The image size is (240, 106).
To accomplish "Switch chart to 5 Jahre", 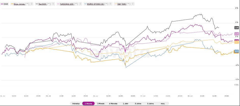I will coord(151,103).
